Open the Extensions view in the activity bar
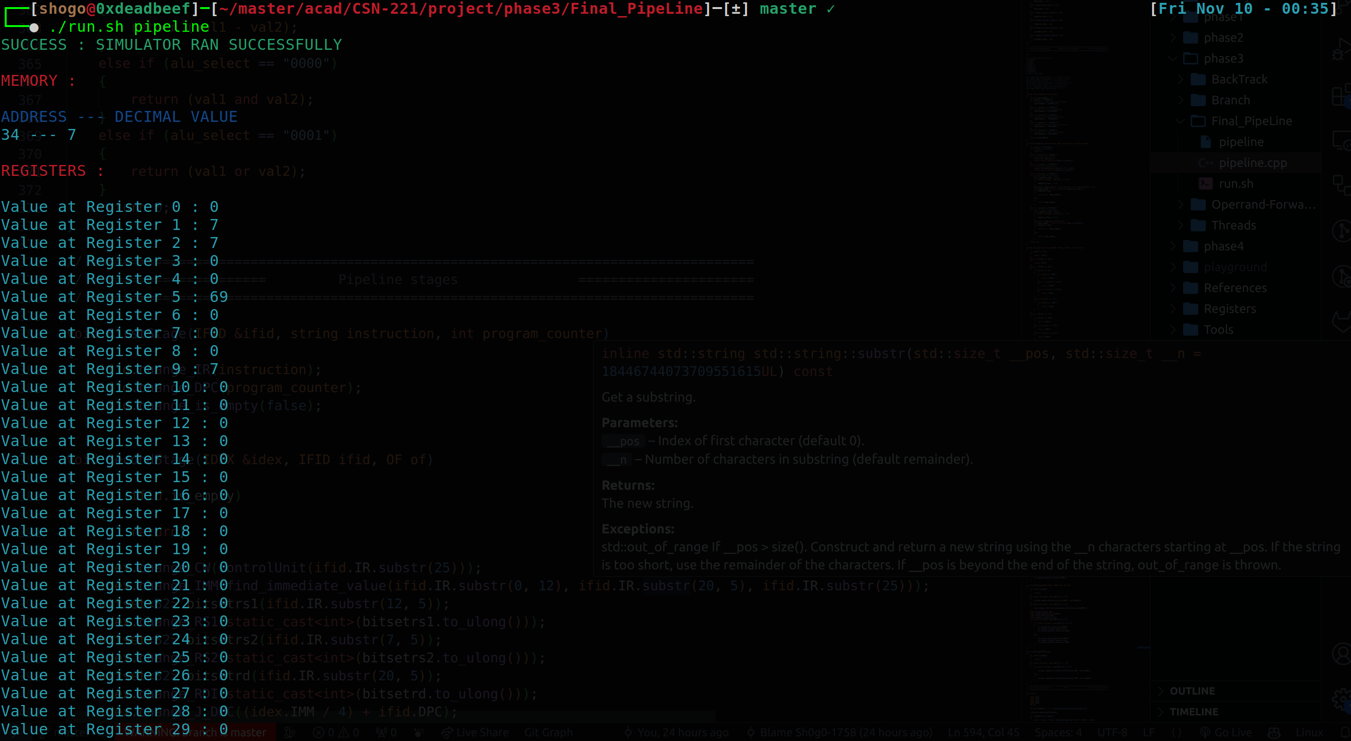1351x741 pixels. point(1342,95)
